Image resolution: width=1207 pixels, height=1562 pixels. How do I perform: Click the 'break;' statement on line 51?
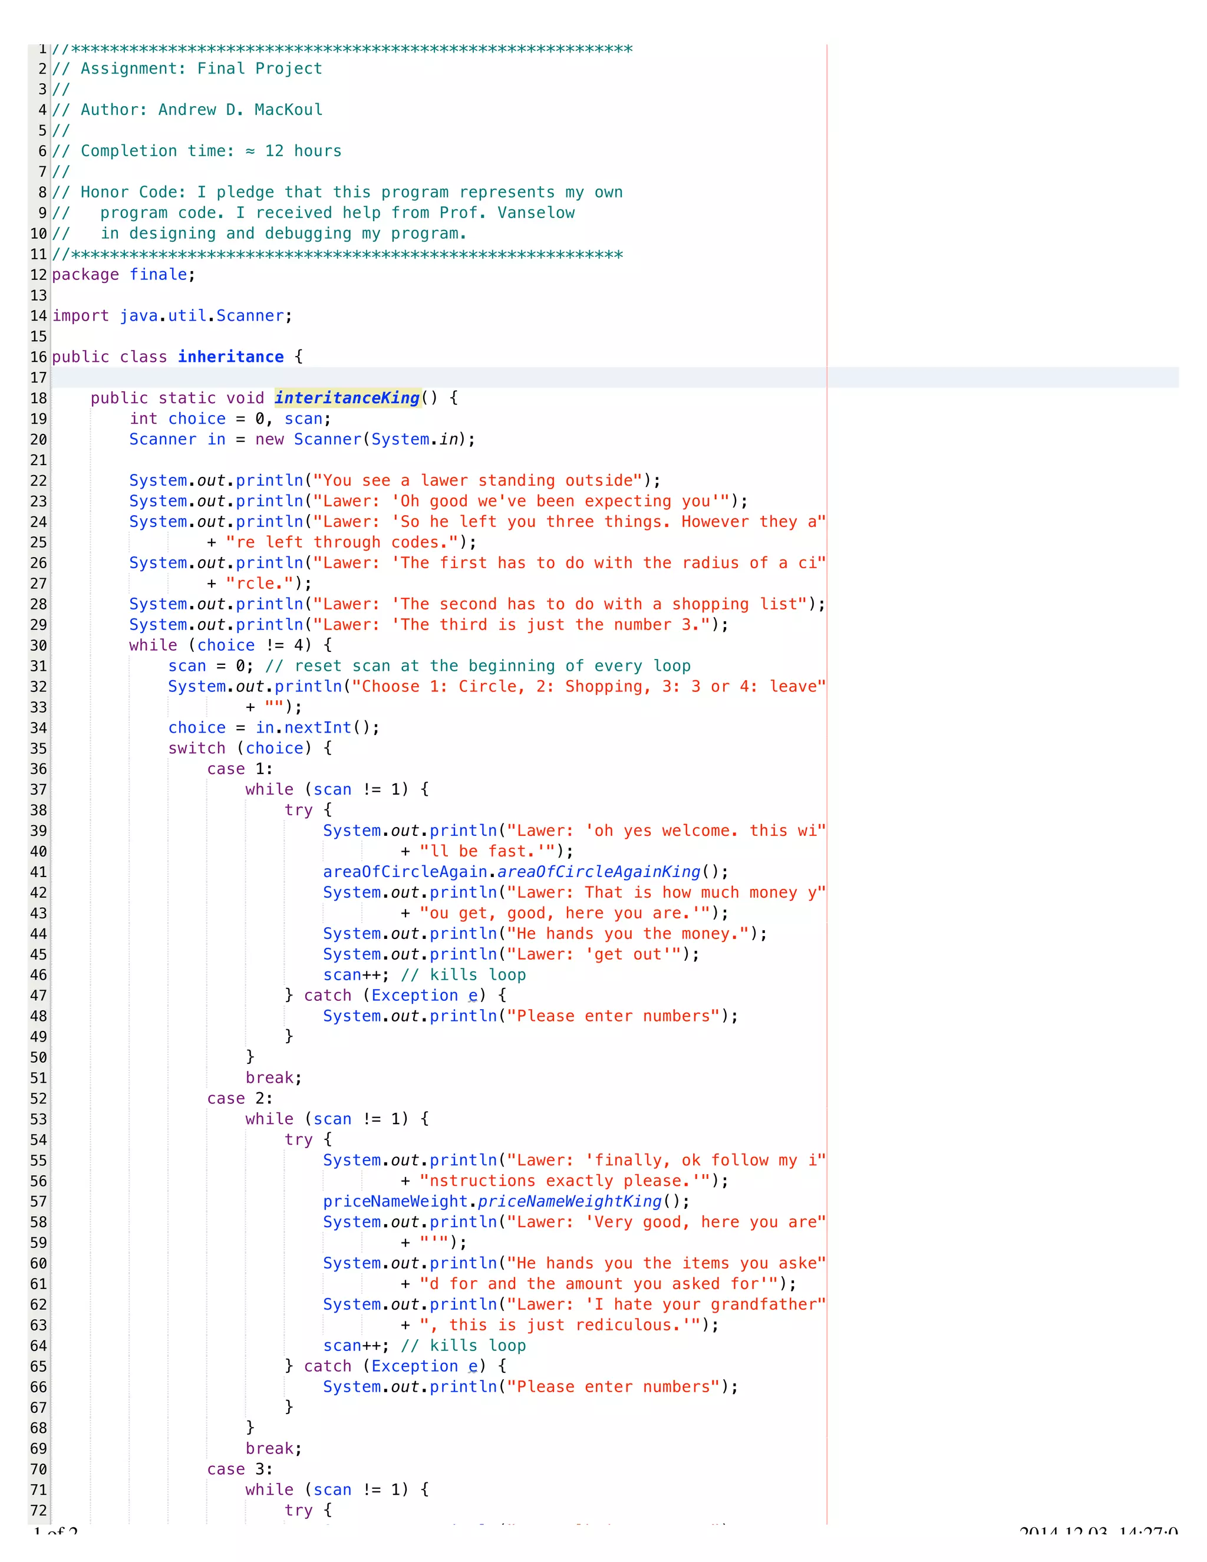[274, 1078]
